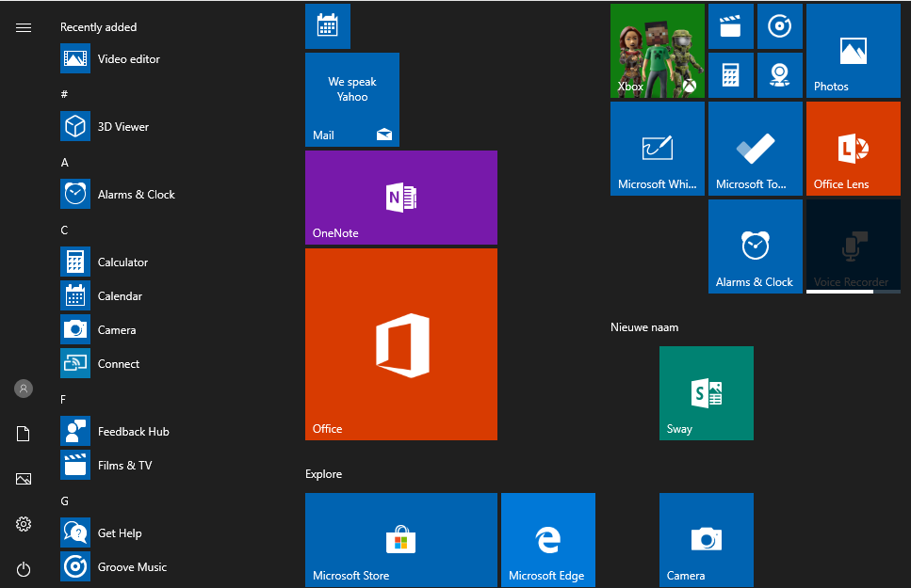Open the small Maps tile beside Calculator tile
This screenshot has height=588, width=911.
(x=780, y=75)
